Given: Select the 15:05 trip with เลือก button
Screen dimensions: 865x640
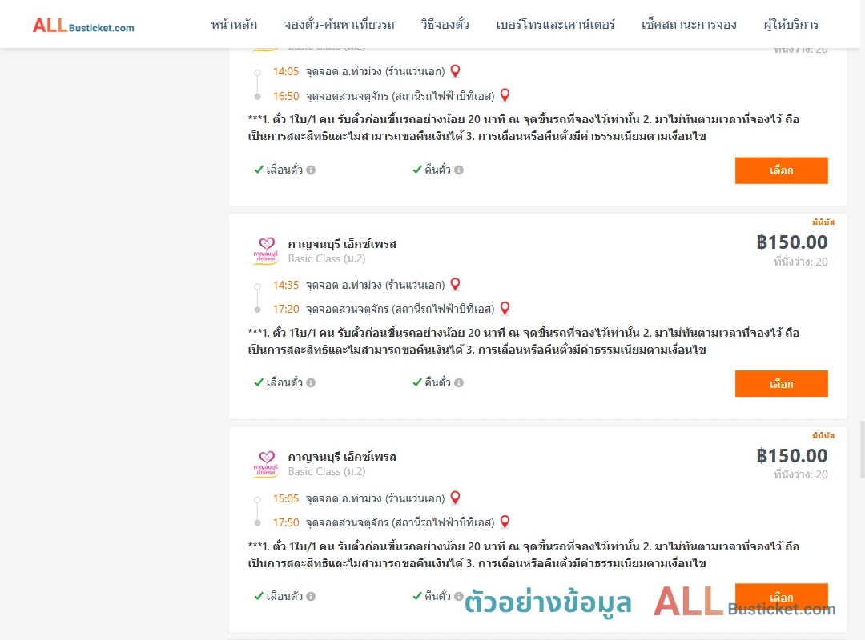Looking at the screenshot, I should pos(781,597).
